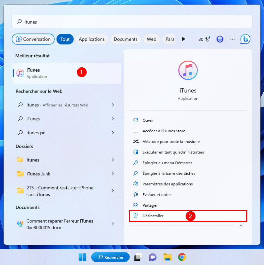Click the iTunes app icon in best result
Screen dimensions: 264x265
20,73
